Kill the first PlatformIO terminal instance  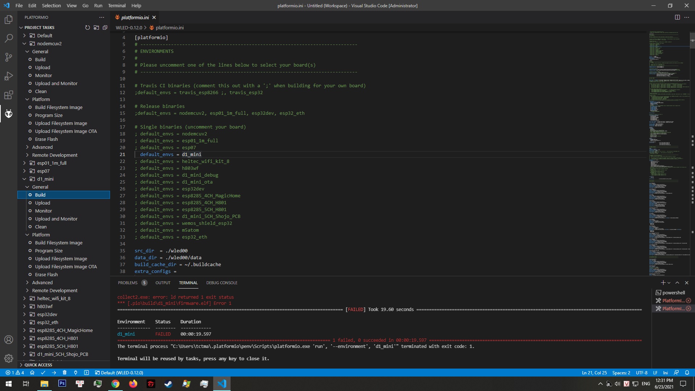(689, 300)
